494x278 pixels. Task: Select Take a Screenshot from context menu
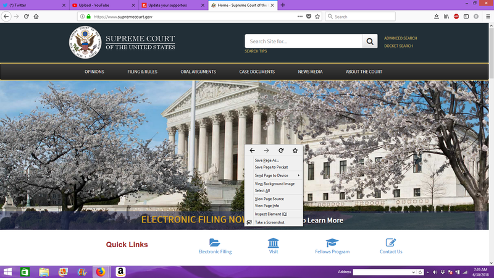pos(269,222)
